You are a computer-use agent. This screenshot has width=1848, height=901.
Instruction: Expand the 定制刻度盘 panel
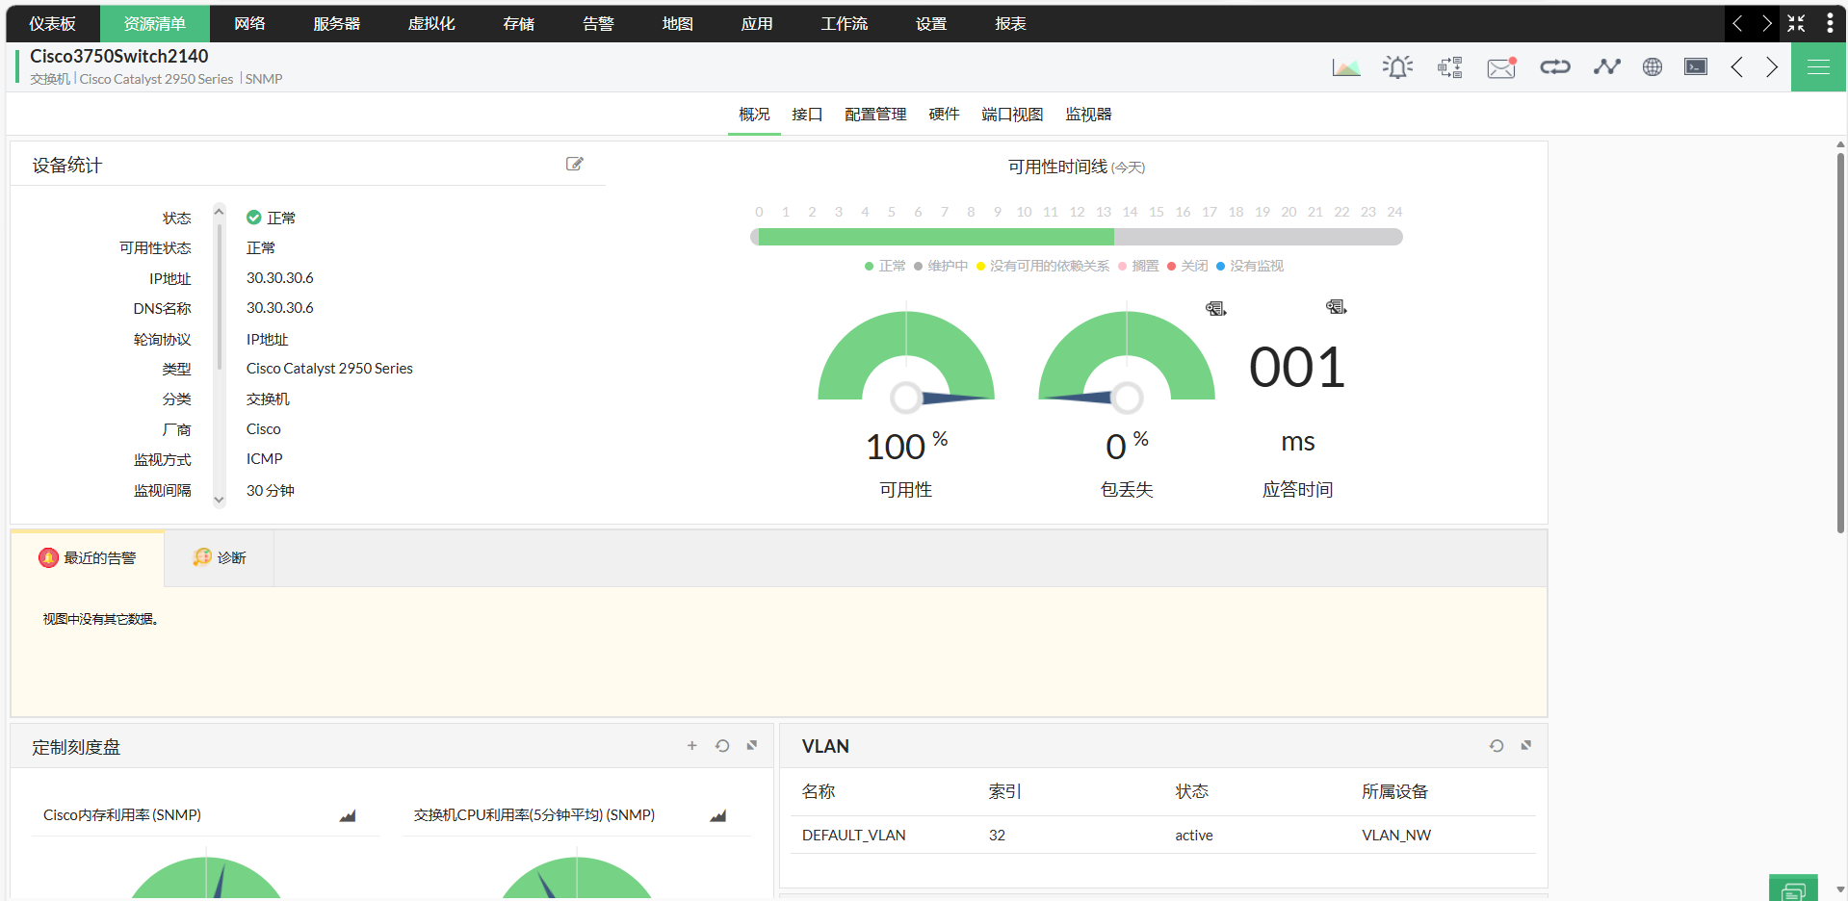(x=752, y=746)
